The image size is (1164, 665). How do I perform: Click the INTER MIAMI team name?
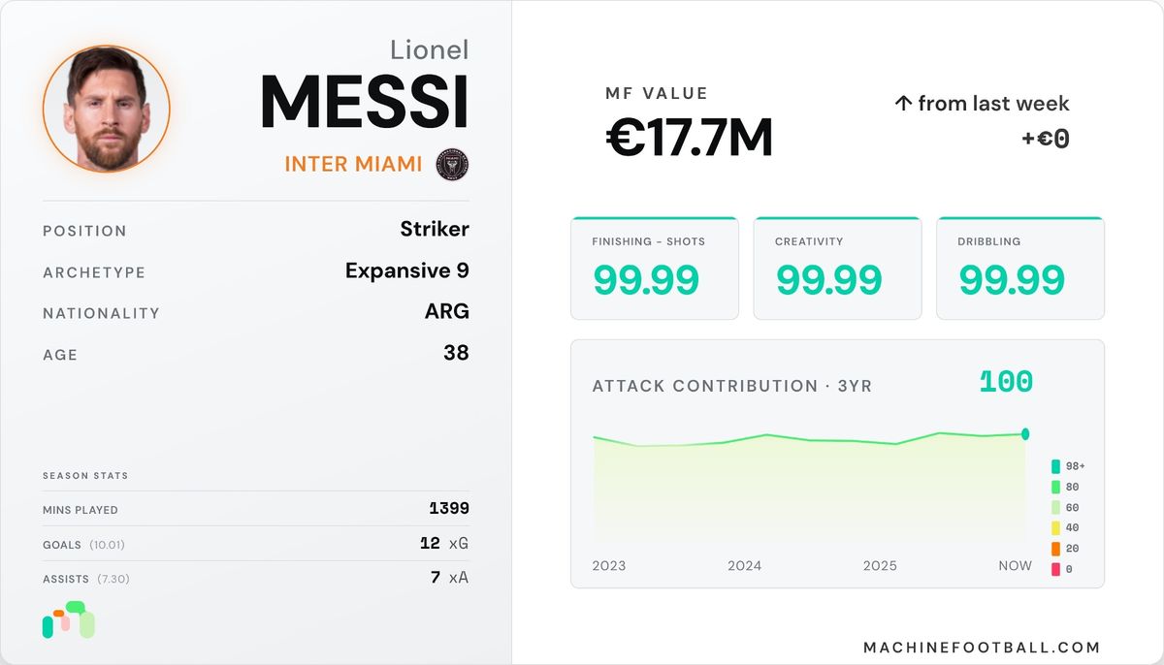(354, 165)
